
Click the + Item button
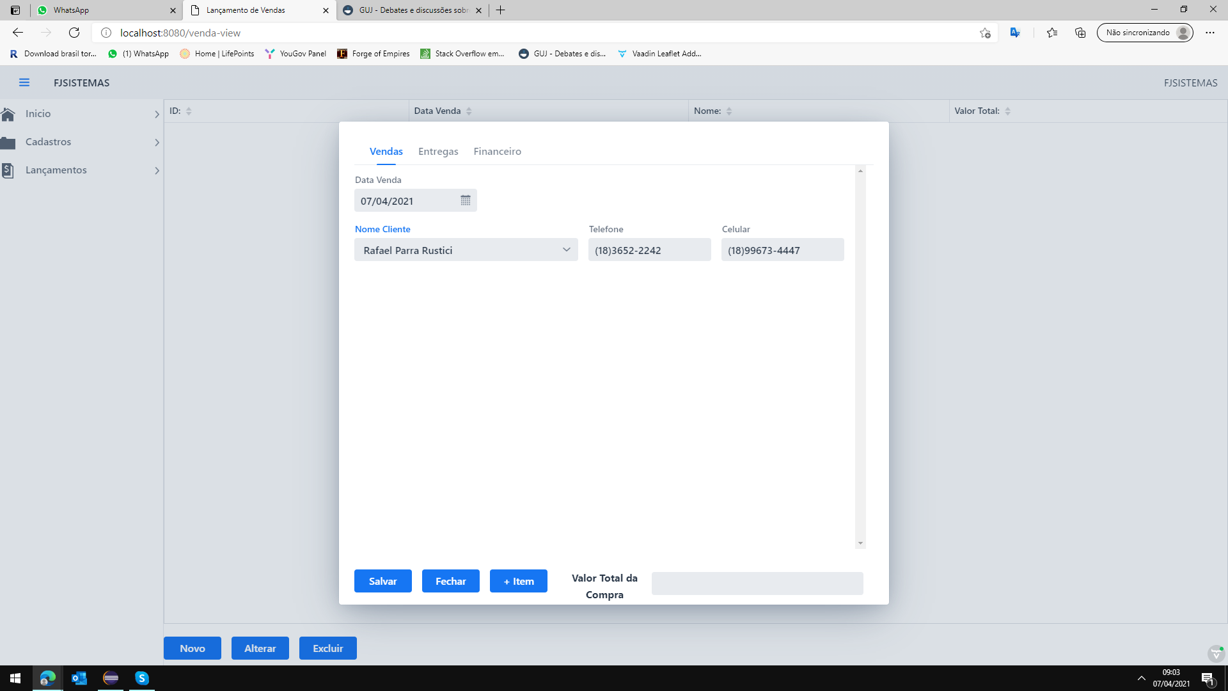[x=518, y=581]
